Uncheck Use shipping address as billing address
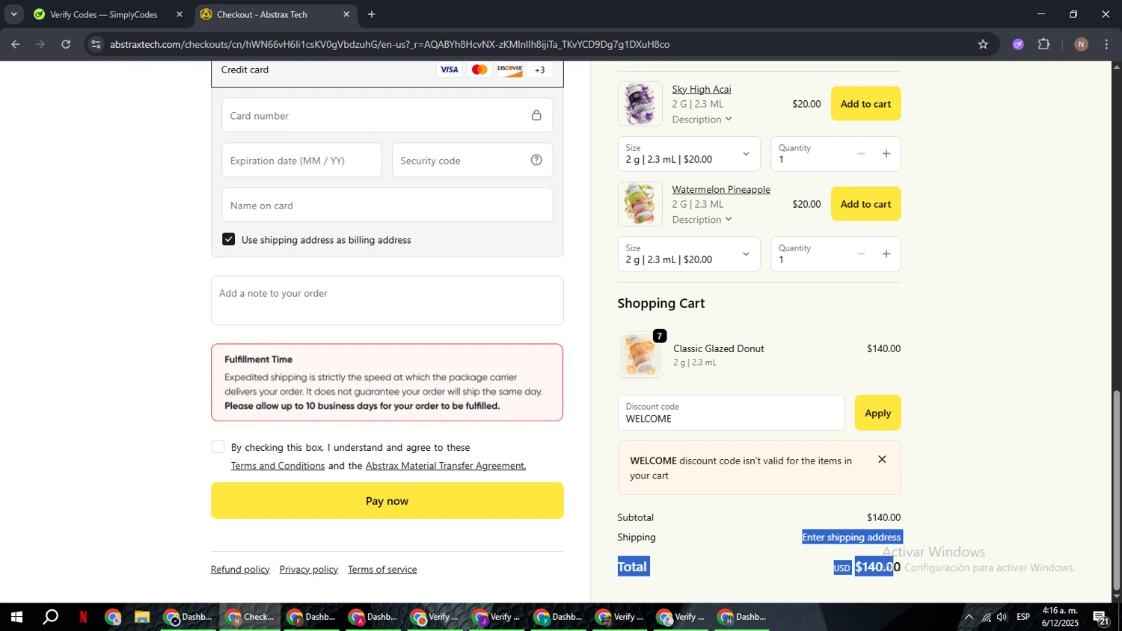The width and height of the screenshot is (1122, 631). click(x=229, y=239)
